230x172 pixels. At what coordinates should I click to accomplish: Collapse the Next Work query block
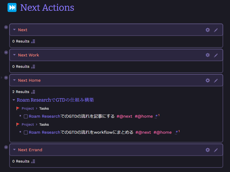(x=14, y=55)
